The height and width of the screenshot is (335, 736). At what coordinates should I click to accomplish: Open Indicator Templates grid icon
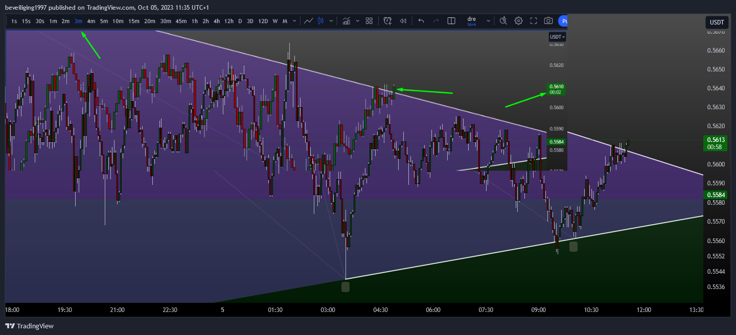click(369, 21)
